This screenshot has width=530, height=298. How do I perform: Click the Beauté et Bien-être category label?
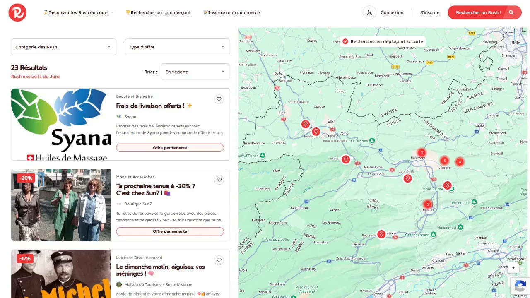134,96
